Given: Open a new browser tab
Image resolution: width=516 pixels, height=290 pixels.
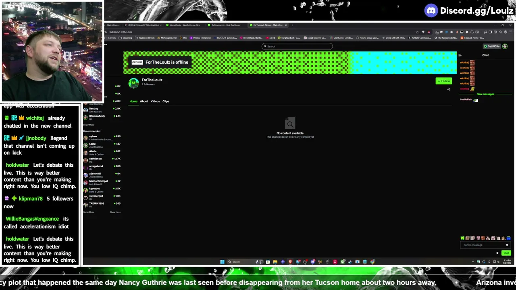Looking at the screenshot, I should (292, 25).
